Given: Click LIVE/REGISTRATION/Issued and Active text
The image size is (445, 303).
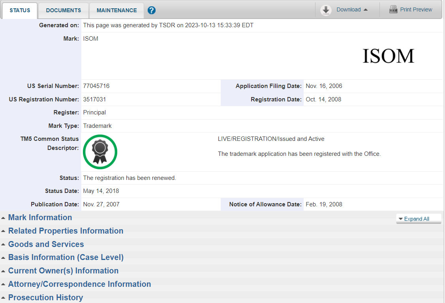Looking at the screenshot, I should tap(271, 139).
